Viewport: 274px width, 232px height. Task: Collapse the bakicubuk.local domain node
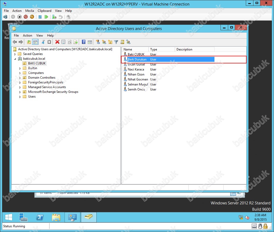(x=15, y=59)
